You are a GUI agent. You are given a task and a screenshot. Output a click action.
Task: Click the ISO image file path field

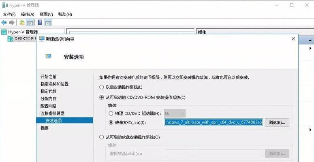213,122
